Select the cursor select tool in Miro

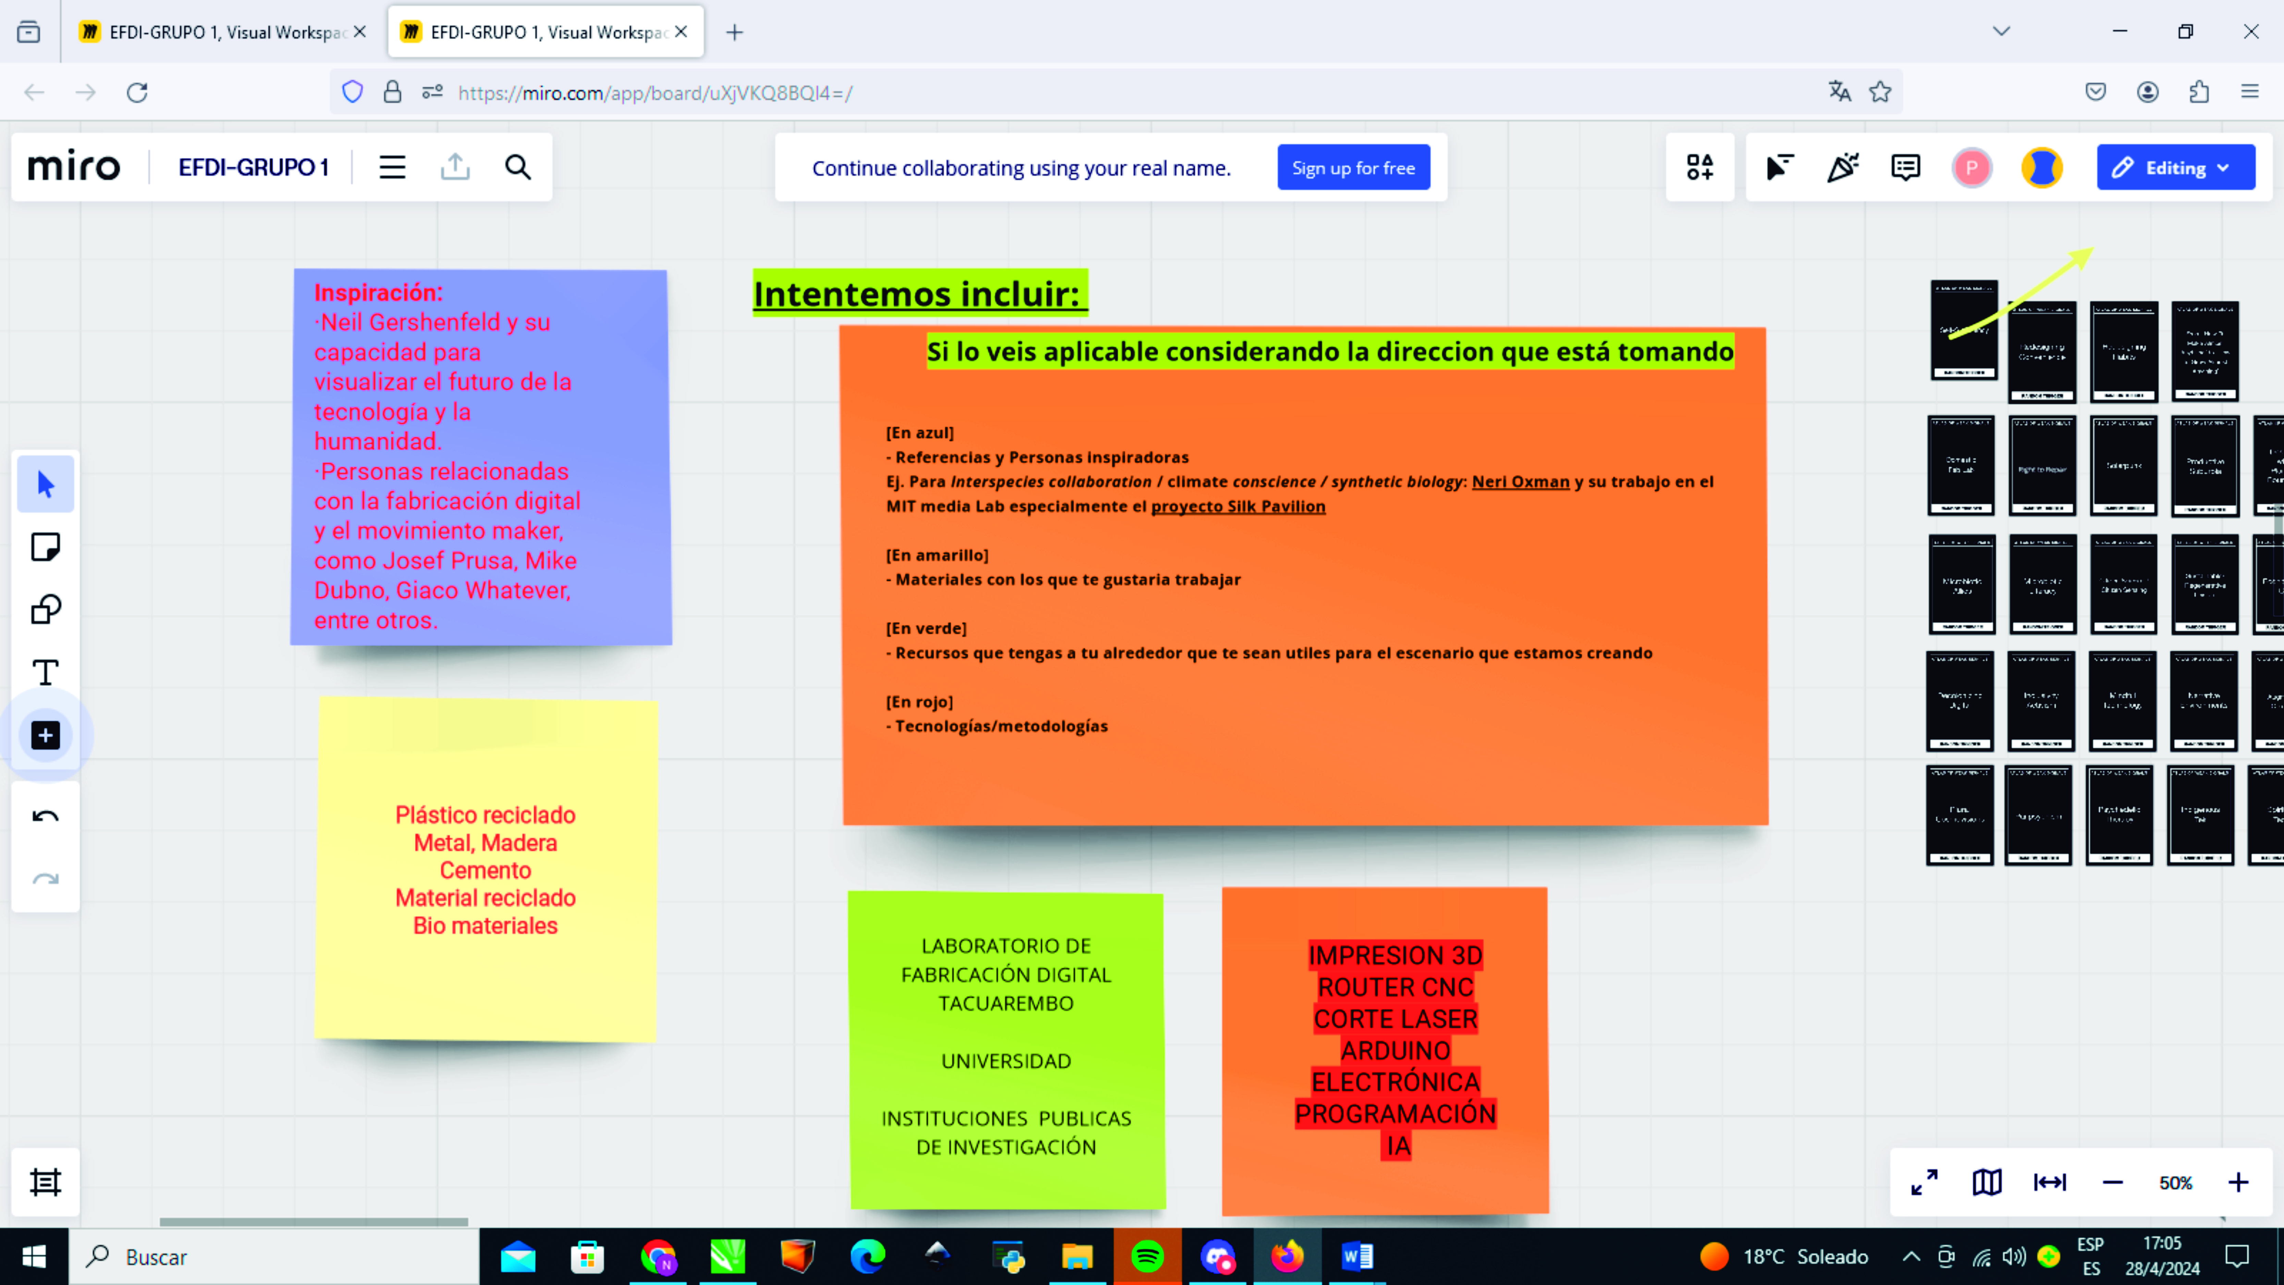point(45,484)
